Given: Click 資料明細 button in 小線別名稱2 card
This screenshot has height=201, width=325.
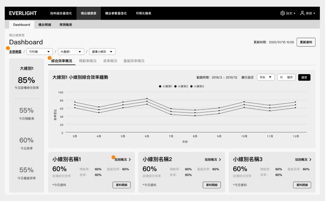Looking at the screenshot, I should (x=212, y=185).
